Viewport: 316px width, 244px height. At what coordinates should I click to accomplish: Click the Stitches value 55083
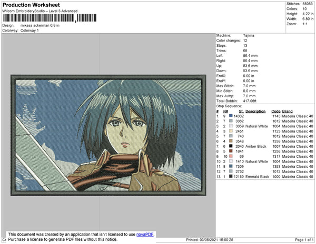pyautogui.click(x=308, y=4)
